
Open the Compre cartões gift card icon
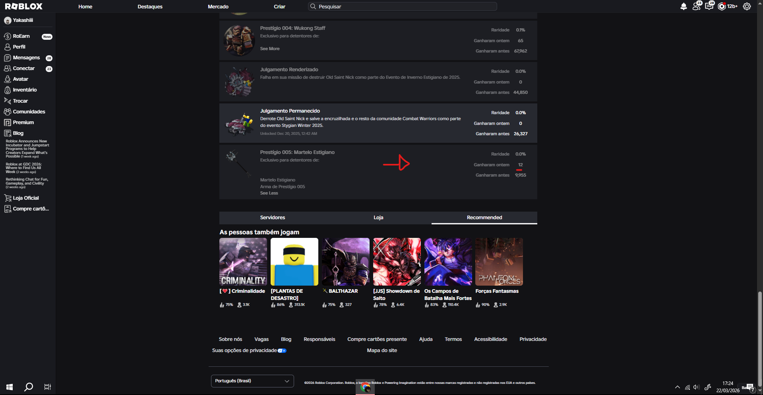coord(8,209)
